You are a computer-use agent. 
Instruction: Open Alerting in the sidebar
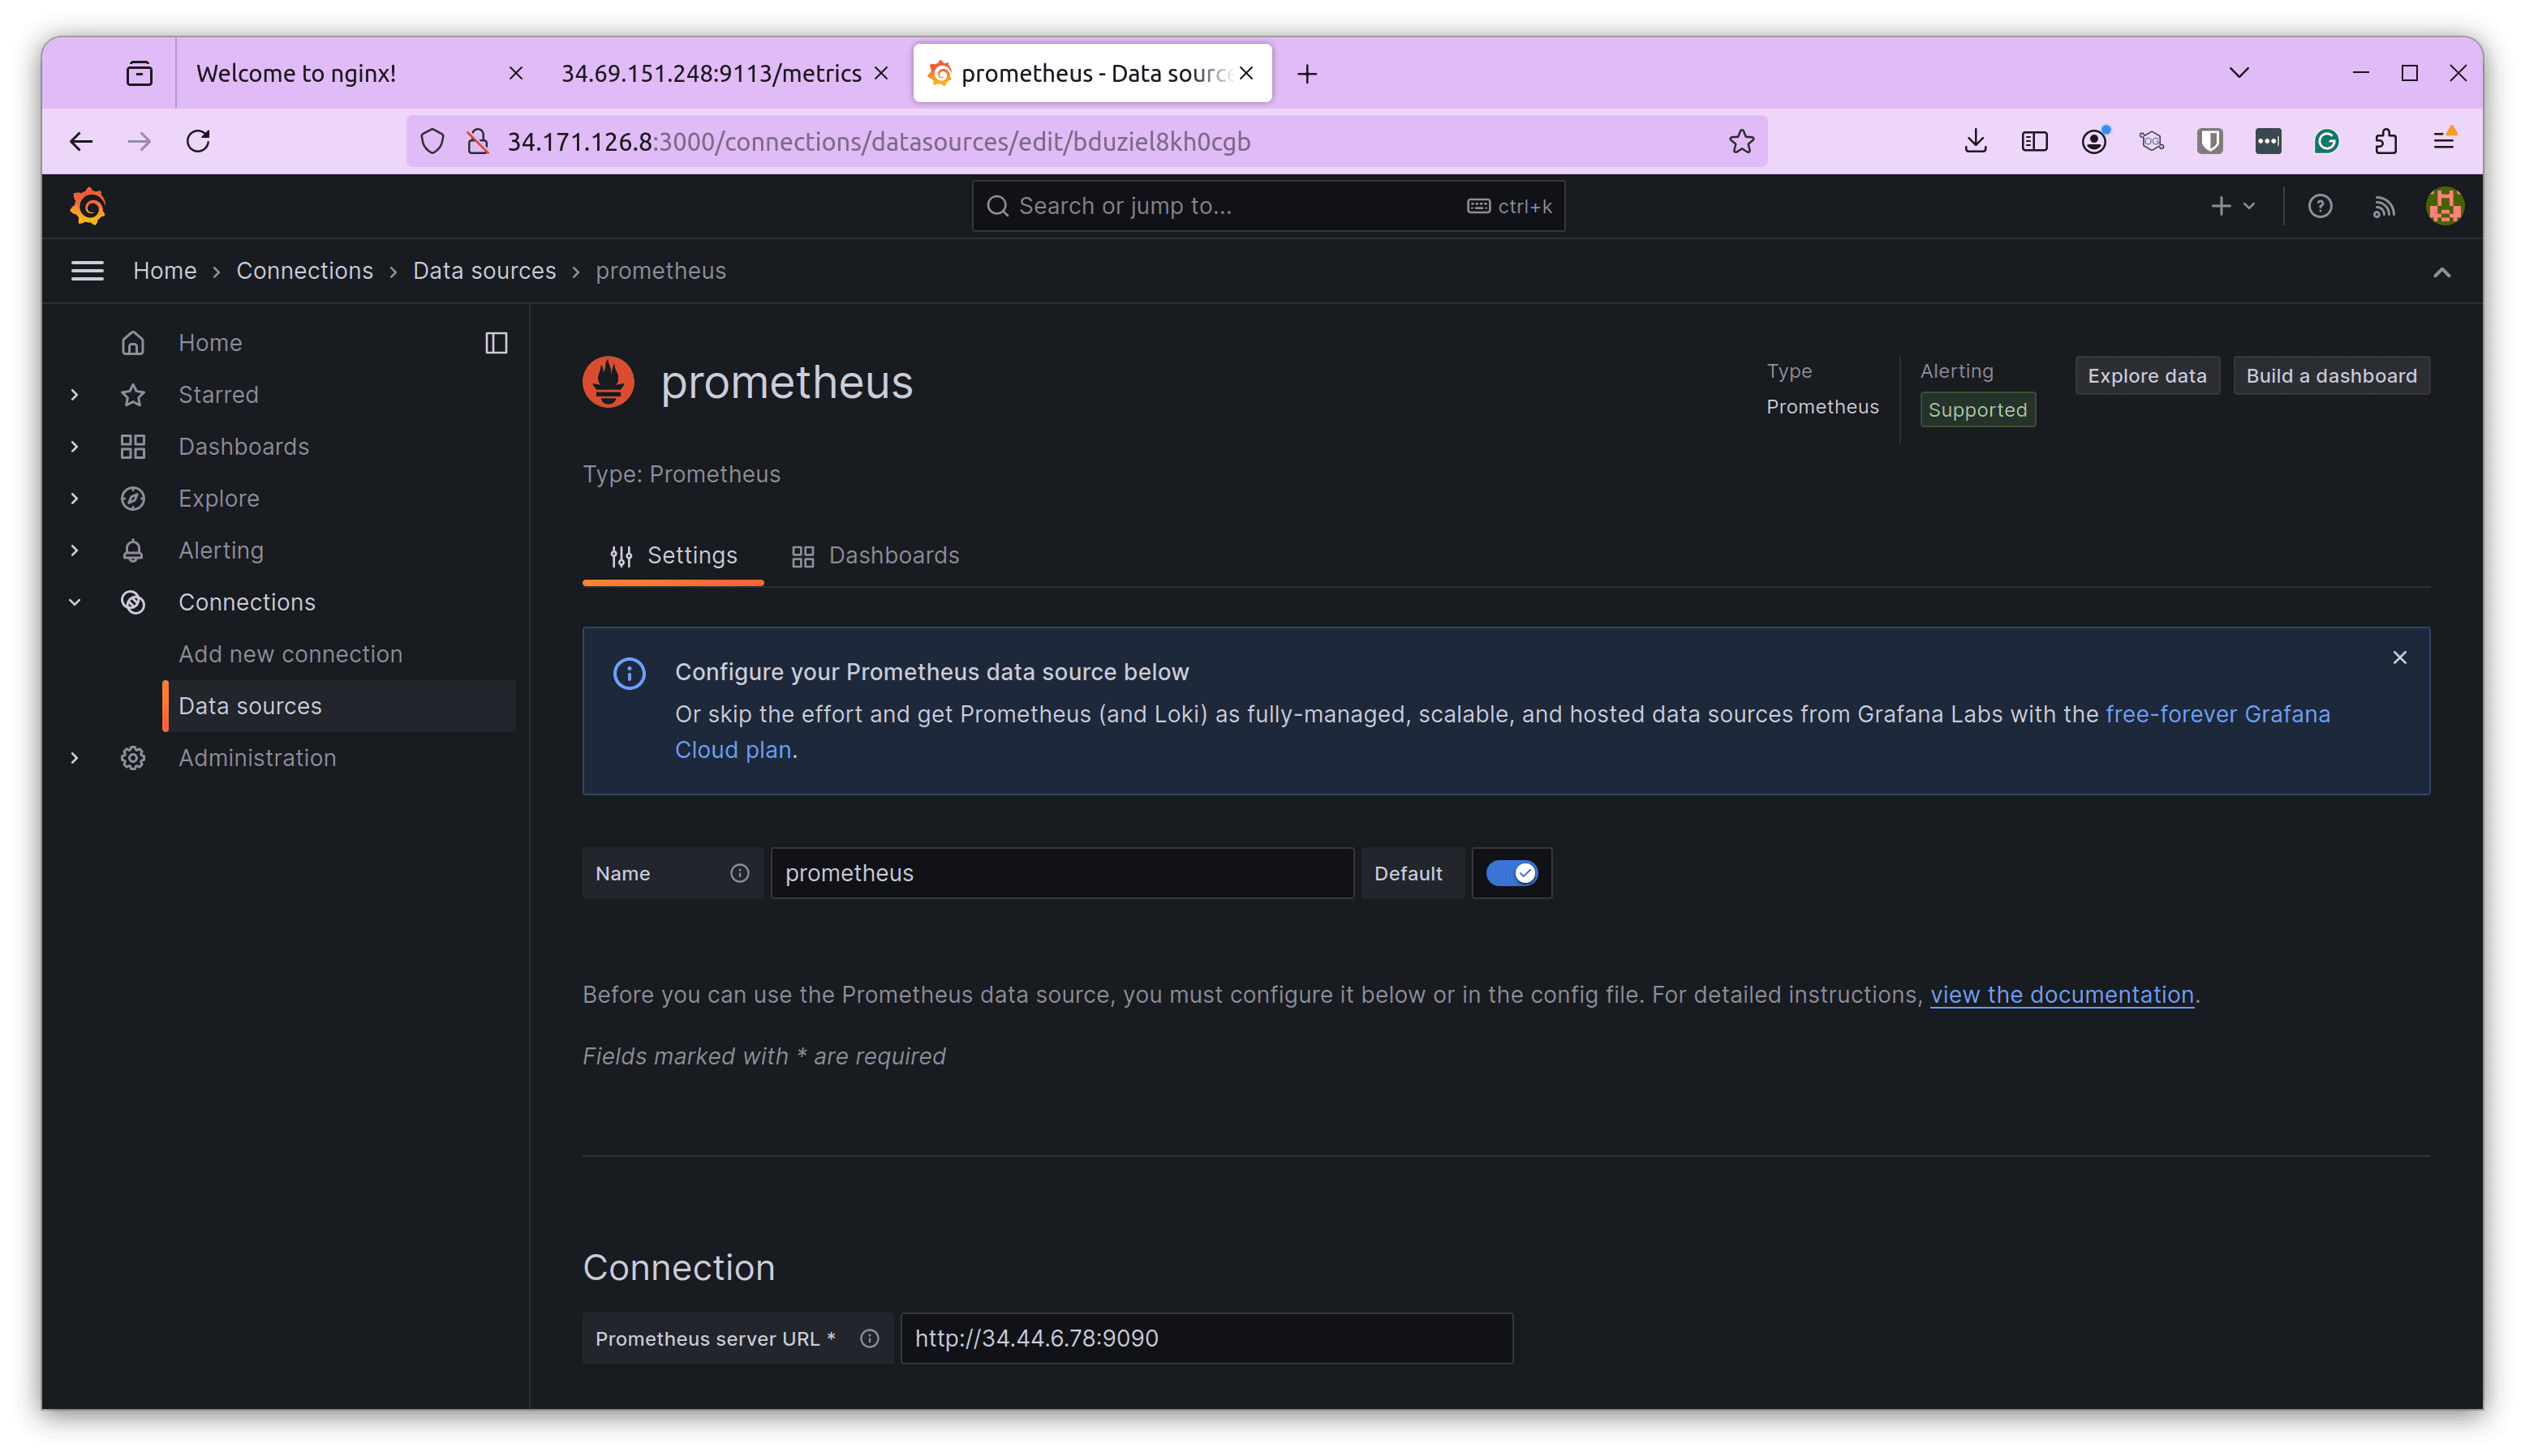pos(222,551)
